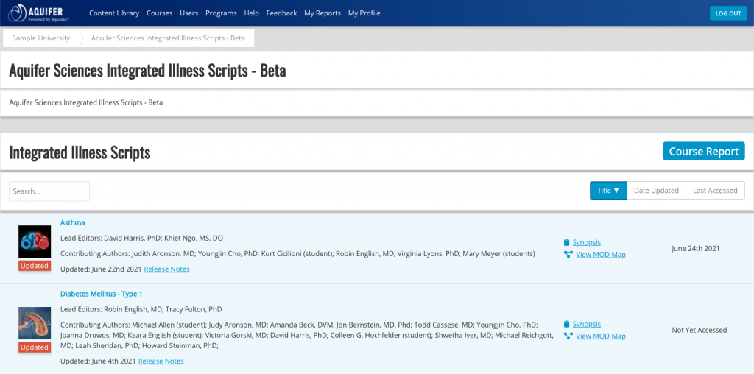The width and height of the screenshot is (754, 374).
Task: Open the Diabetes Mellitus - Type 1 title link
Action: [x=102, y=294]
